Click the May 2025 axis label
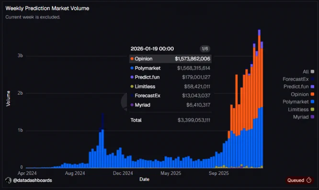 [171, 173]
